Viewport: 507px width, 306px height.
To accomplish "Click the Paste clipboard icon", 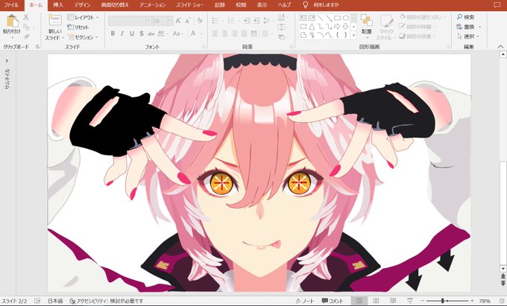I will tap(12, 21).
